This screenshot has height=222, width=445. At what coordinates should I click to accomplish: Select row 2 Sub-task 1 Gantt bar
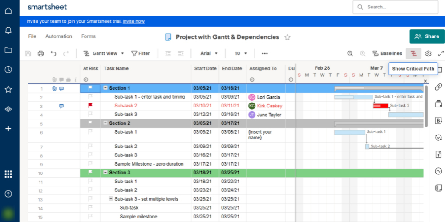click(354, 97)
